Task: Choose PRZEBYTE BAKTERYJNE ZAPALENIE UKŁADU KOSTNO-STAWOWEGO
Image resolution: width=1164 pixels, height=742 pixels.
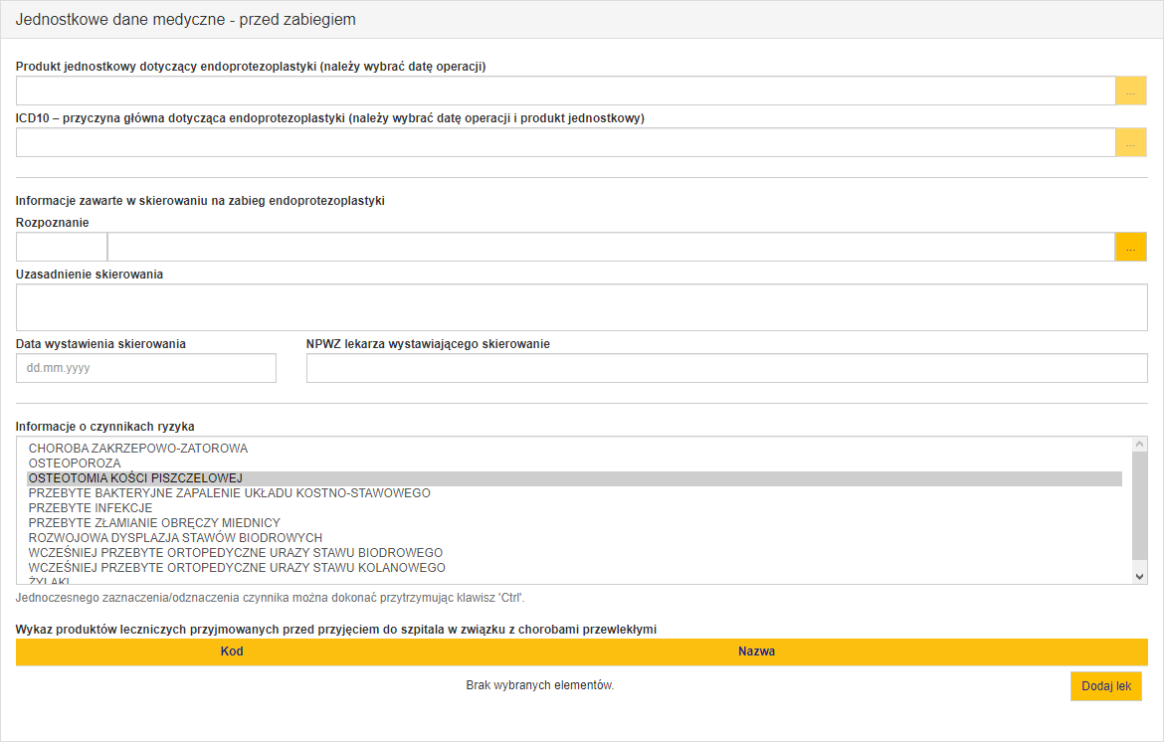Action: pos(229,493)
